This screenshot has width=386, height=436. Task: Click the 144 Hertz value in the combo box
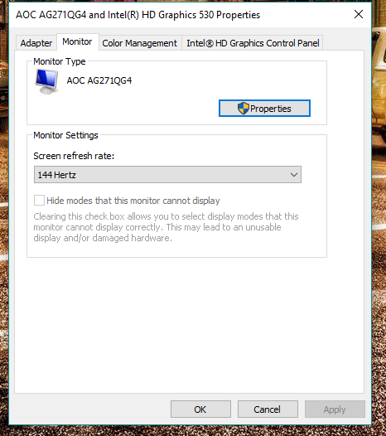click(56, 175)
